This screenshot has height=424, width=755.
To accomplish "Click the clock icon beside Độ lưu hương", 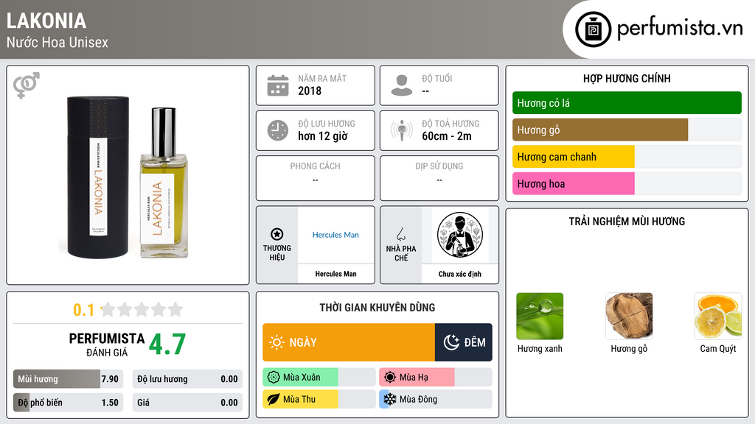I will point(278,130).
